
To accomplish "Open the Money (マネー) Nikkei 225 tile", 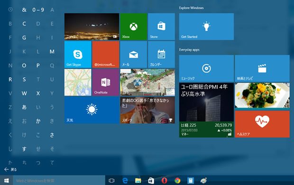I will click(x=206, y=110).
